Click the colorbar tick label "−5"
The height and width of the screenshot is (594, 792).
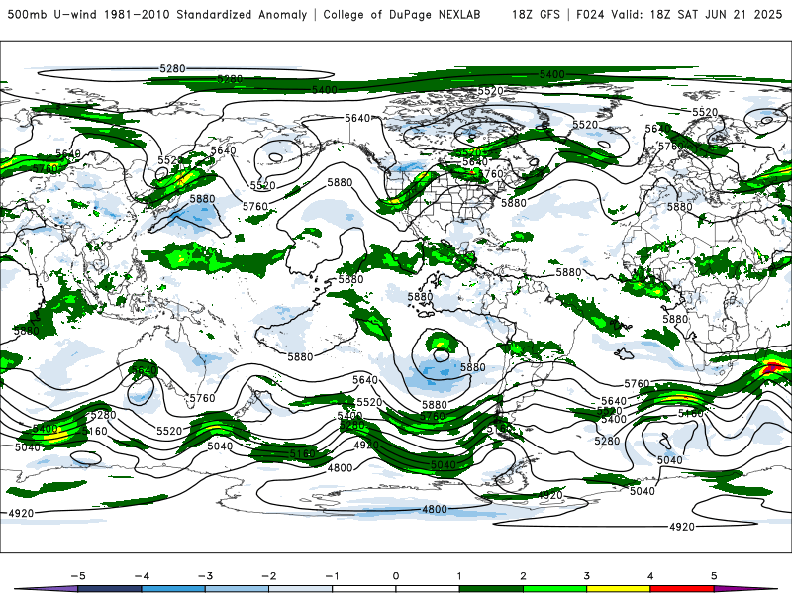click(78, 576)
